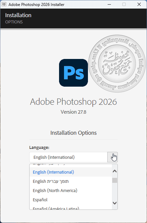147x223 pixels.
Task: Click the blue Ps Photoshop logo
Action: coord(73,73)
